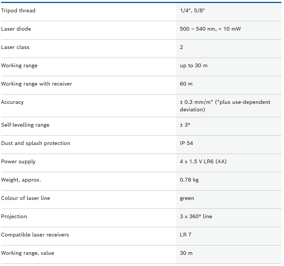Click the "Laser diode" specification label
This screenshot has height=266, width=284.
tap(16, 29)
